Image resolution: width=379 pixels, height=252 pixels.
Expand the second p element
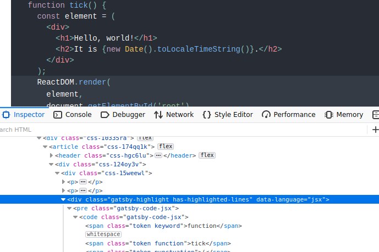tap(63, 191)
